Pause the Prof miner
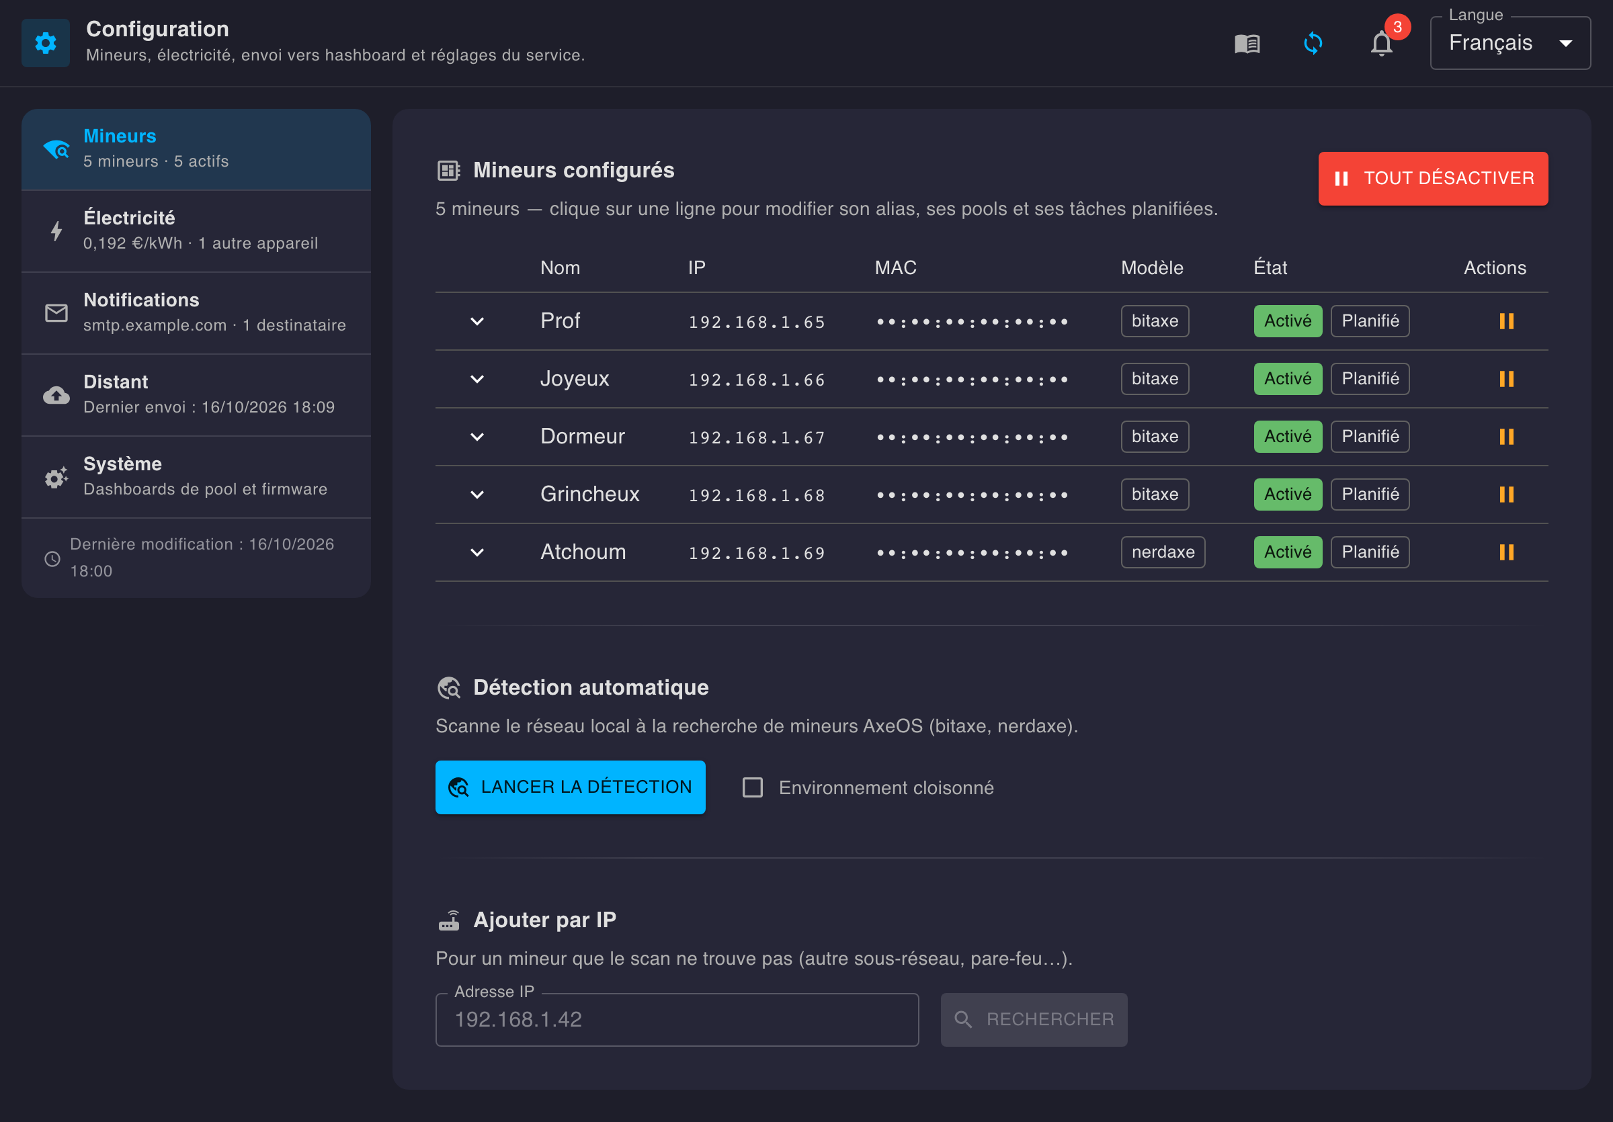 click(x=1506, y=321)
